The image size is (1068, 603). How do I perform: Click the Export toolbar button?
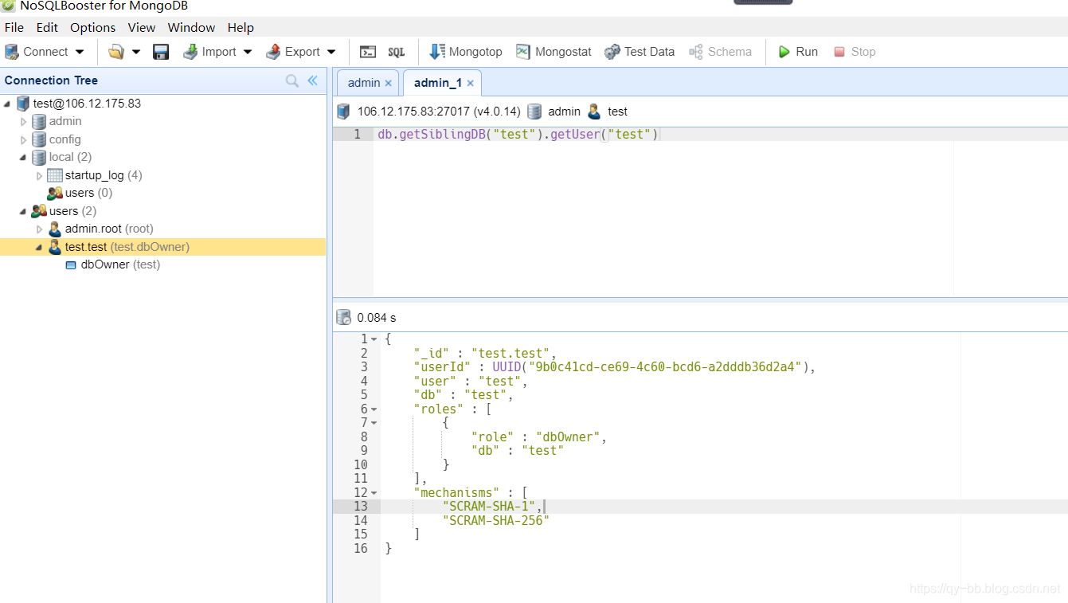click(x=293, y=52)
